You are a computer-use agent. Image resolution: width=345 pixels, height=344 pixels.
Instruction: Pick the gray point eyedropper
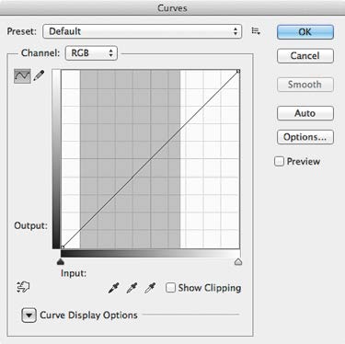132,288
